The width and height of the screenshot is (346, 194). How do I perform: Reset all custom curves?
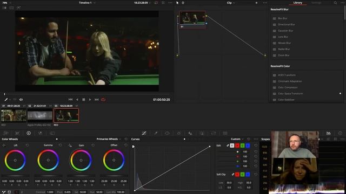[x=249, y=139]
